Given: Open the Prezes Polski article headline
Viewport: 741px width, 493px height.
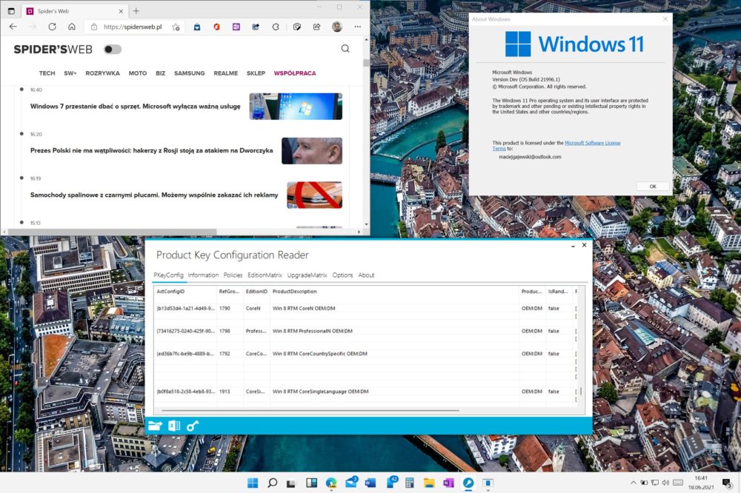Looking at the screenshot, I should 152,150.
